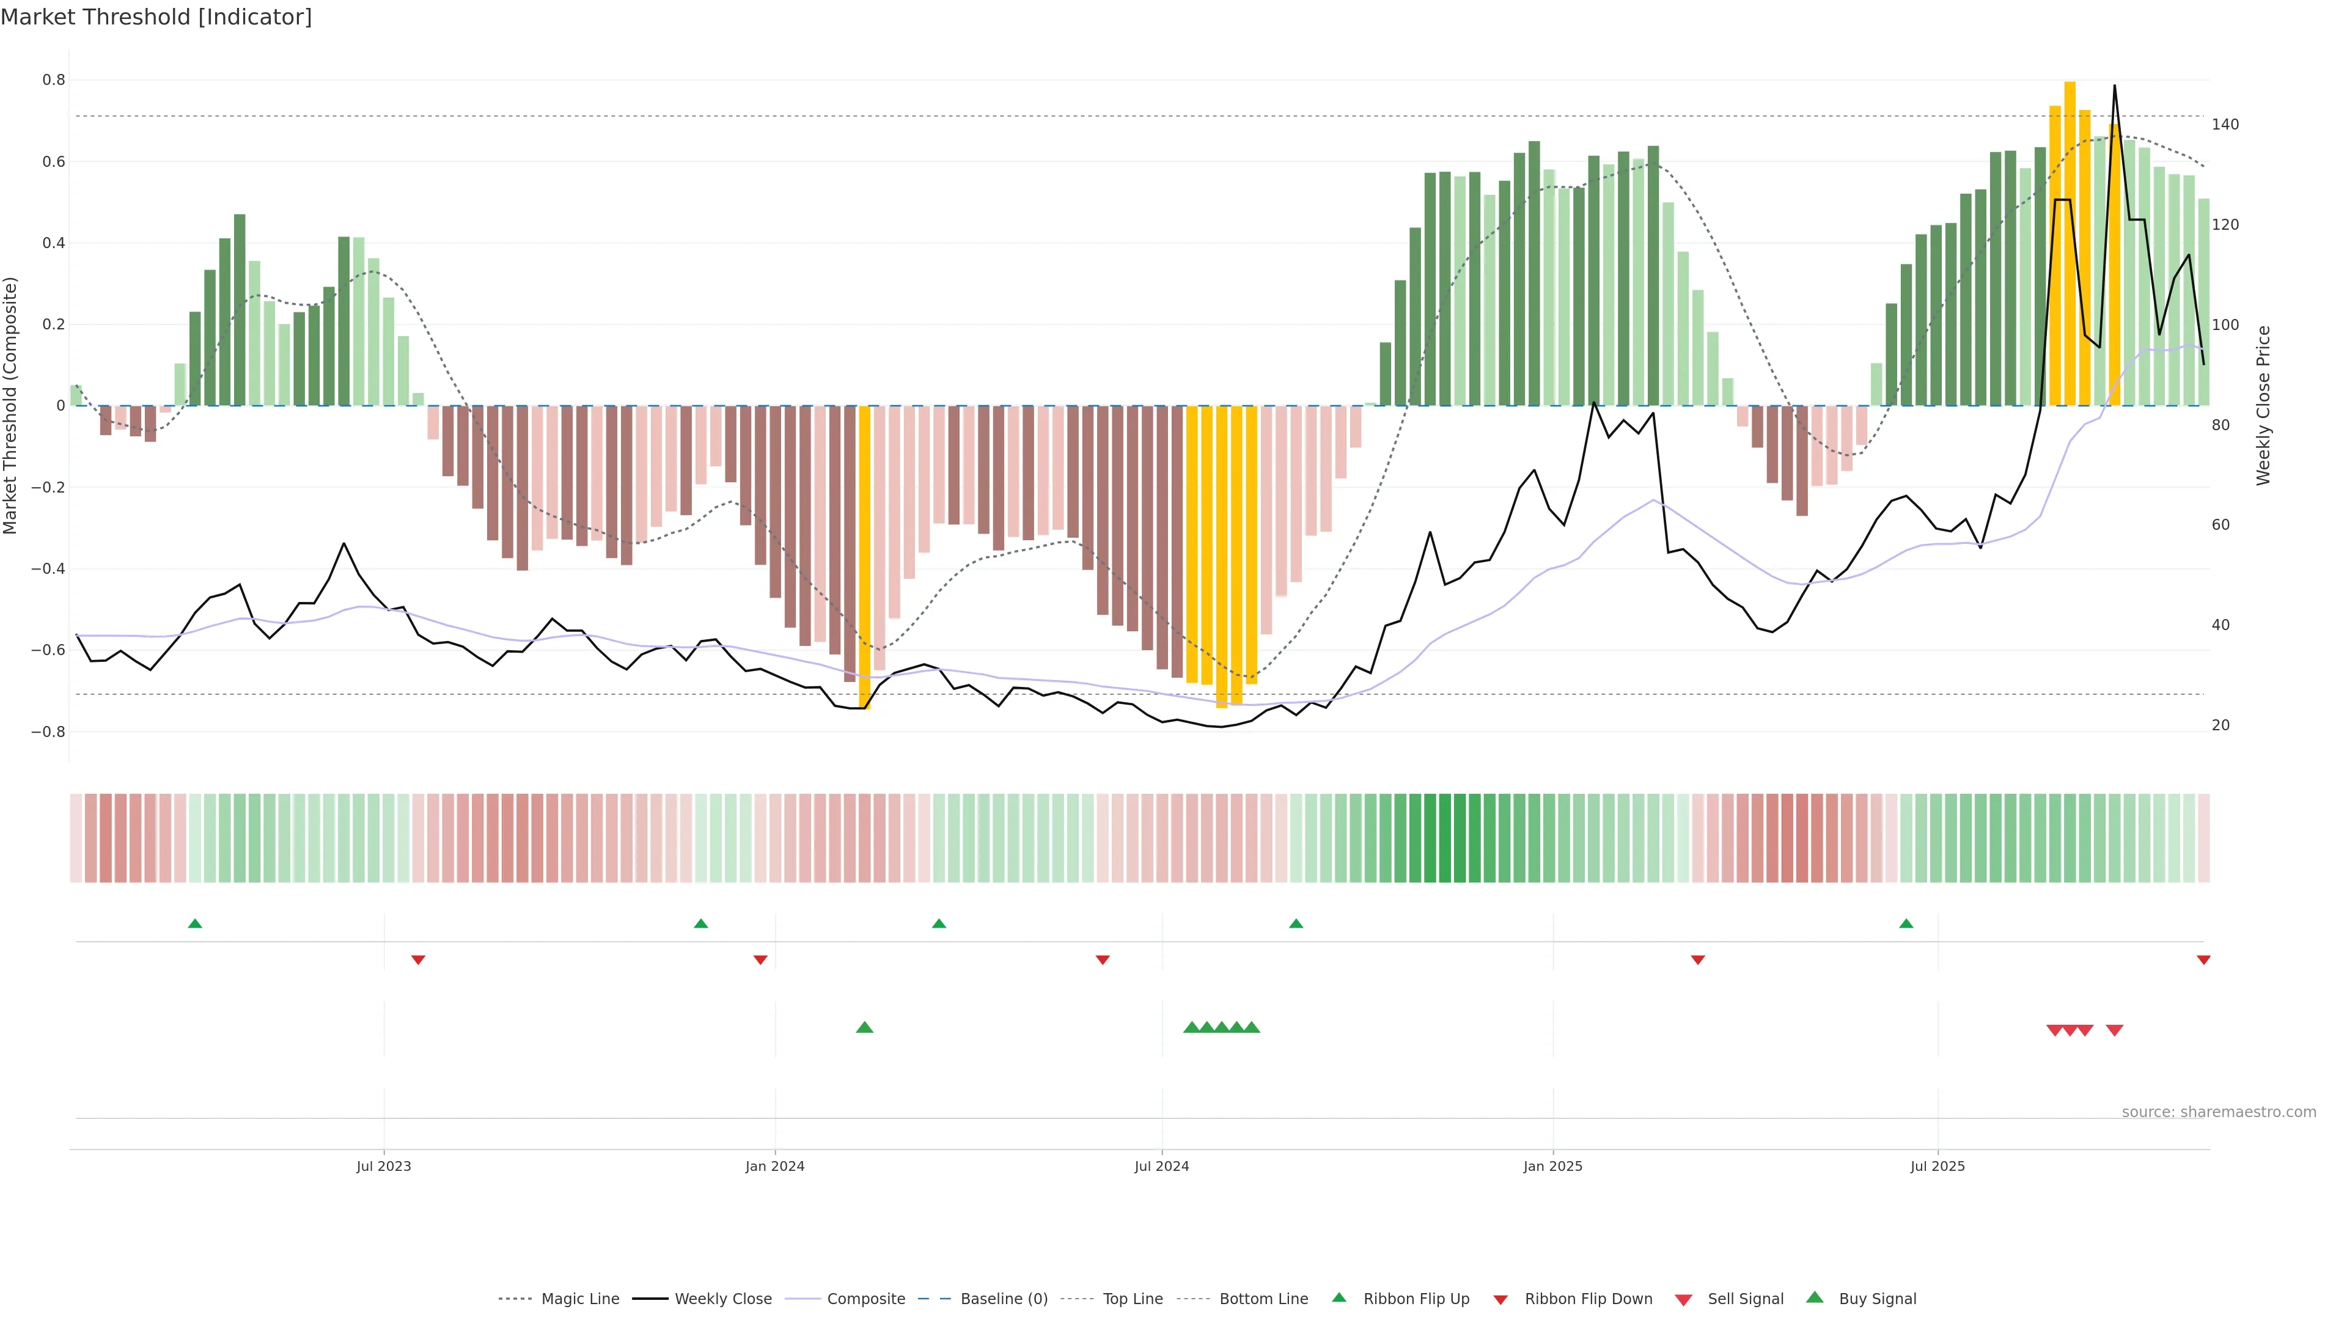Click first buy signal triangle after Jul 2024
The image size is (2347, 1320).
tap(1191, 1027)
